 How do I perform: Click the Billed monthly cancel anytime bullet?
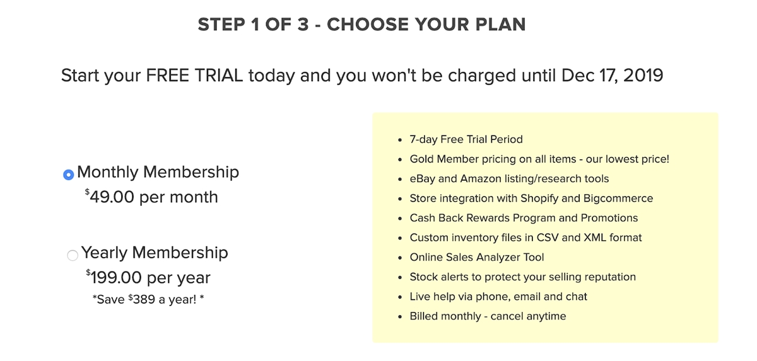[x=488, y=316]
